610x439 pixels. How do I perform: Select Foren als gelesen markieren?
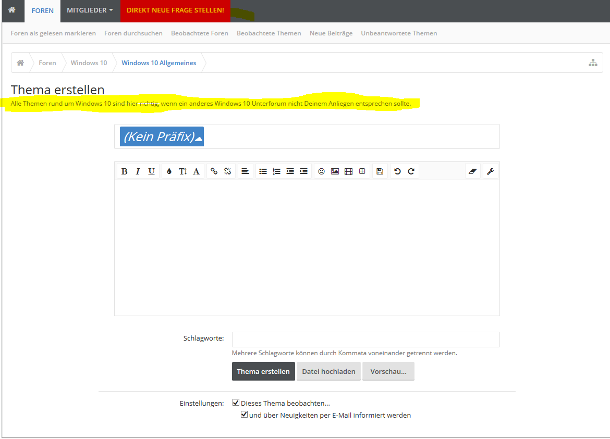53,33
